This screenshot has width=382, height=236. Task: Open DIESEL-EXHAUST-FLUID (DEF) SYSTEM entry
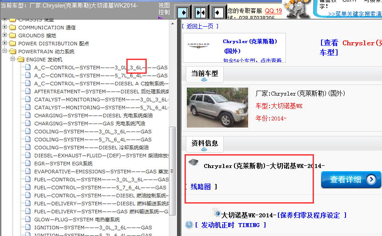click(x=101, y=156)
